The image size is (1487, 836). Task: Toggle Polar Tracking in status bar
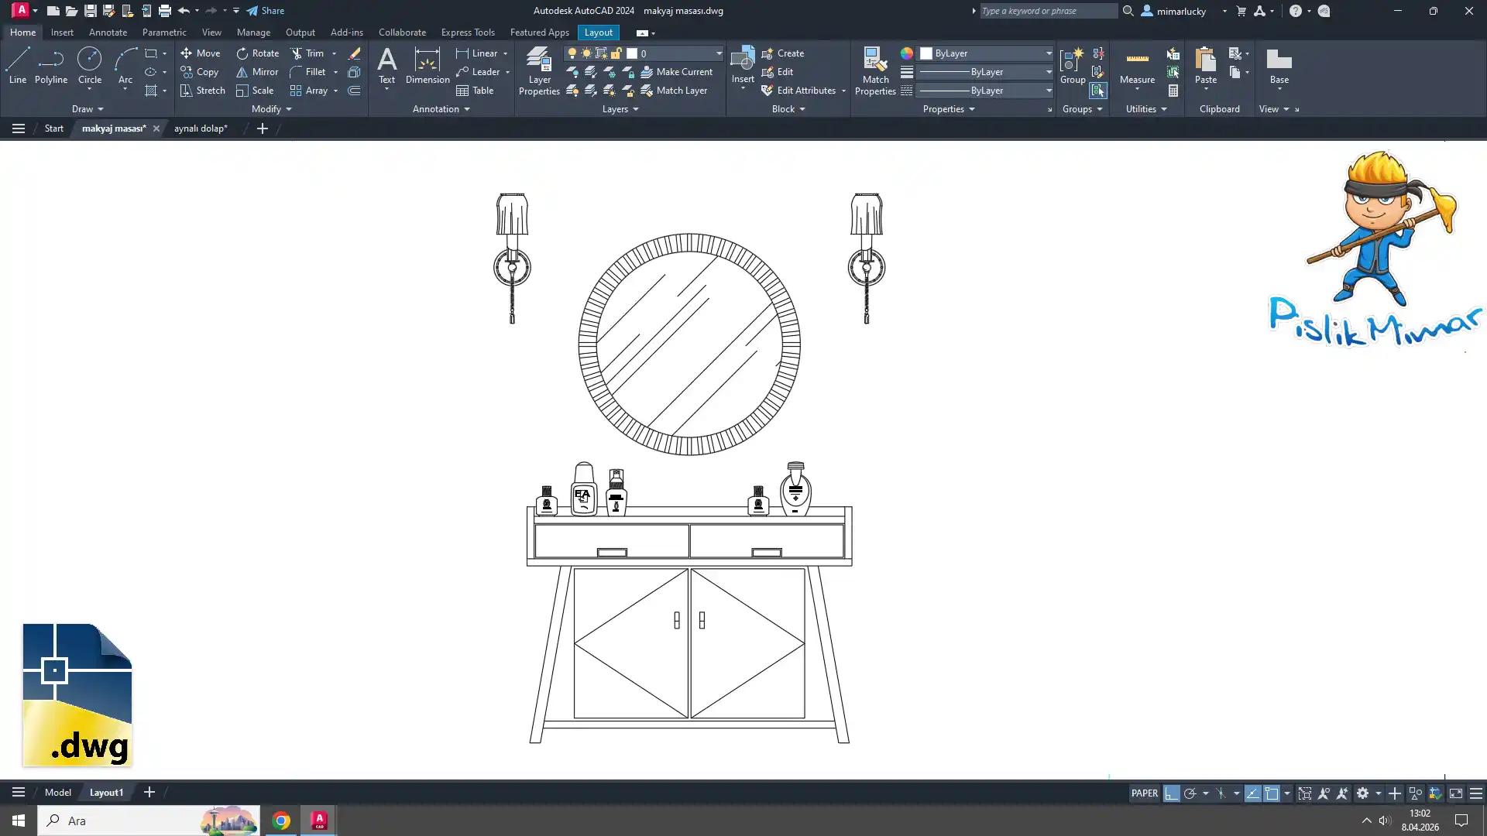(x=1190, y=793)
